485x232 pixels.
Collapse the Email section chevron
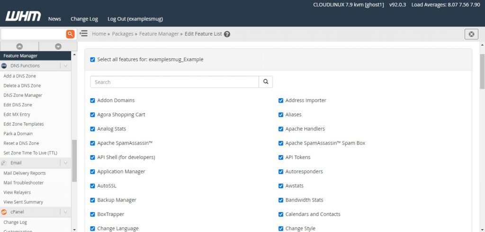pyautogui.click(x=65, y=163)
